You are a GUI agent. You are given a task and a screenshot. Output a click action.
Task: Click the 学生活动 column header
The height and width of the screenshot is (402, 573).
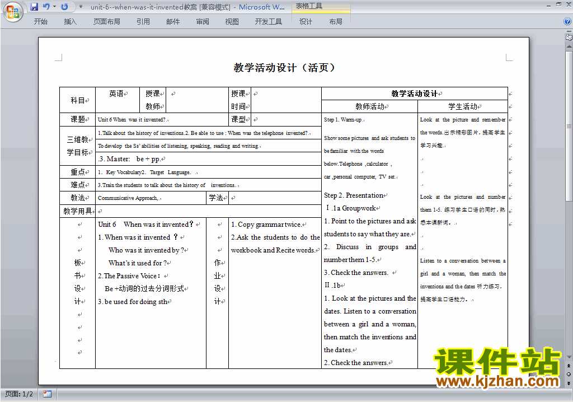tap(463, 106)
